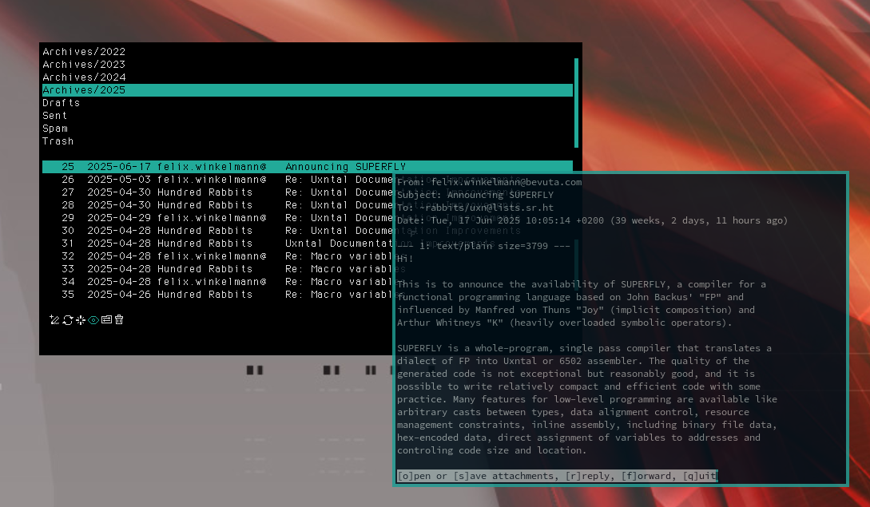The height and width of the screenshot is (507, 870).
Task: Select the Archives/2024 mailbox
Action: [84, 77]
